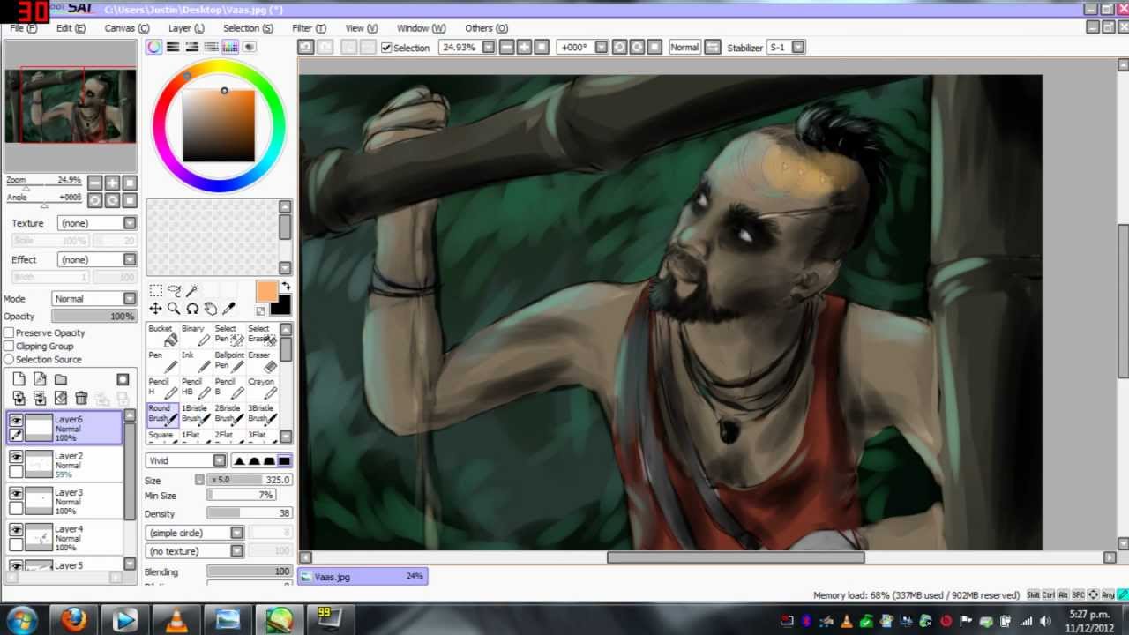
Task: Hide Layer6 with its eye icon
Action: click(16, 421)
